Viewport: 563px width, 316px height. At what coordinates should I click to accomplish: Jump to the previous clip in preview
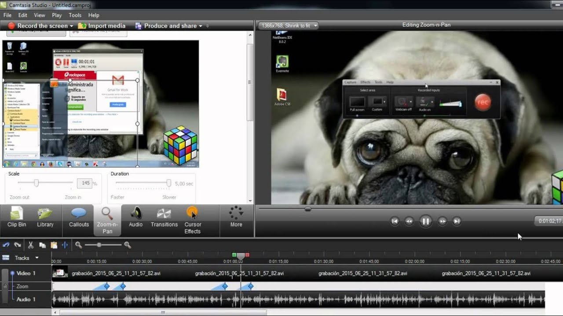pos(395,221)
